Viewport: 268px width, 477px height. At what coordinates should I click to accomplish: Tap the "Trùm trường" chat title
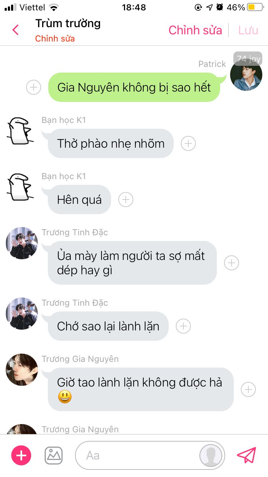pos(68,24)
